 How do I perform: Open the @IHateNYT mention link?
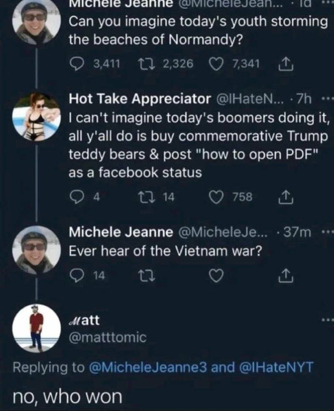click(x=276, y=367)
